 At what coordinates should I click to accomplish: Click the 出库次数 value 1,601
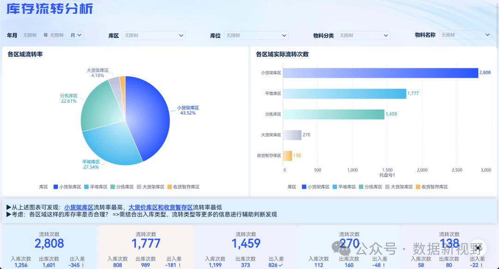pos(49,265)
